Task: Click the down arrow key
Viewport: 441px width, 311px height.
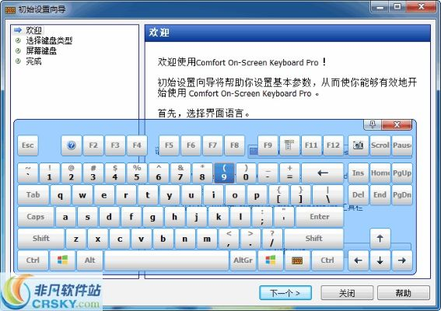Action: [x=380, y=260]
